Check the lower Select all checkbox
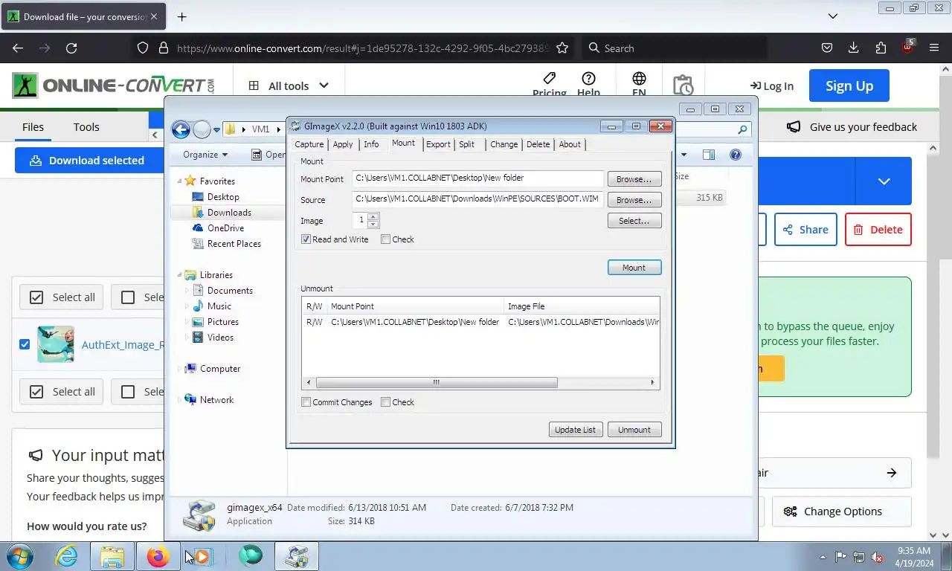Viewport: 952px width, 571px height. pos(36,392)
